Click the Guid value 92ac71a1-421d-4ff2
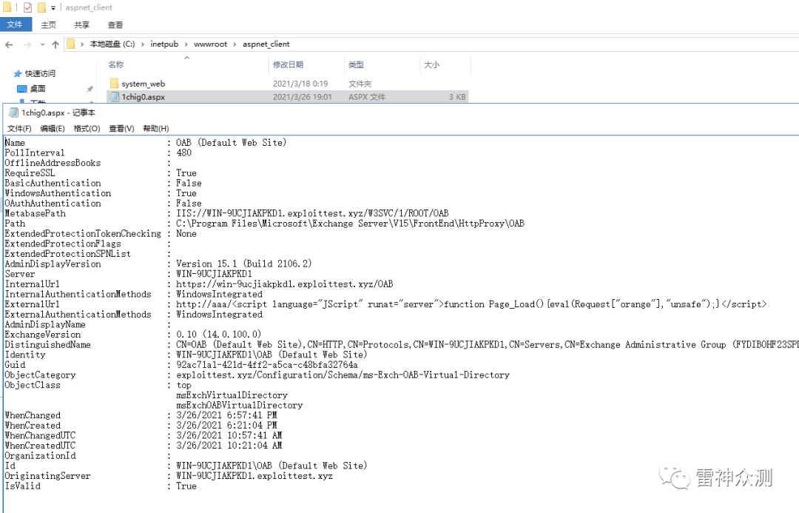The height and width of the screenshot is (513, 799). (x=267, y=365)
